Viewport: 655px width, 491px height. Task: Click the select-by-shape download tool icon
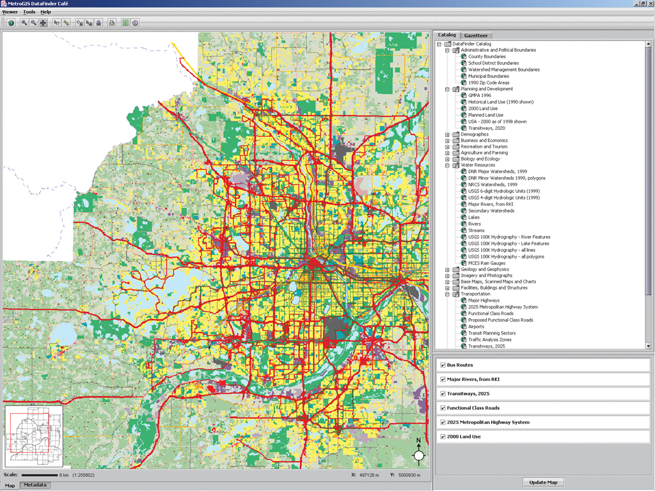point(79,23)
